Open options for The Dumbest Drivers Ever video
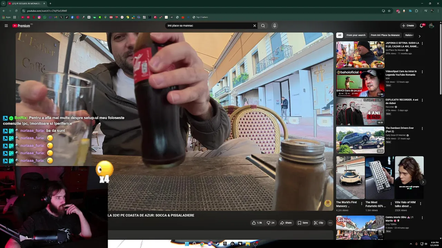The image size is (442, 248). tap(422, 128)
